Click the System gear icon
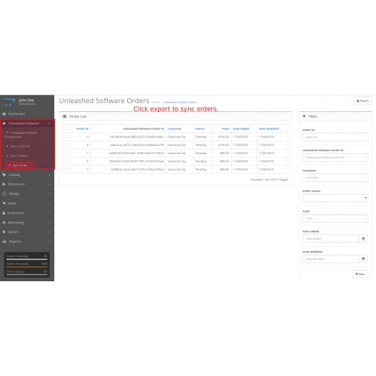 pyautogui.click(x=4, y=232)
